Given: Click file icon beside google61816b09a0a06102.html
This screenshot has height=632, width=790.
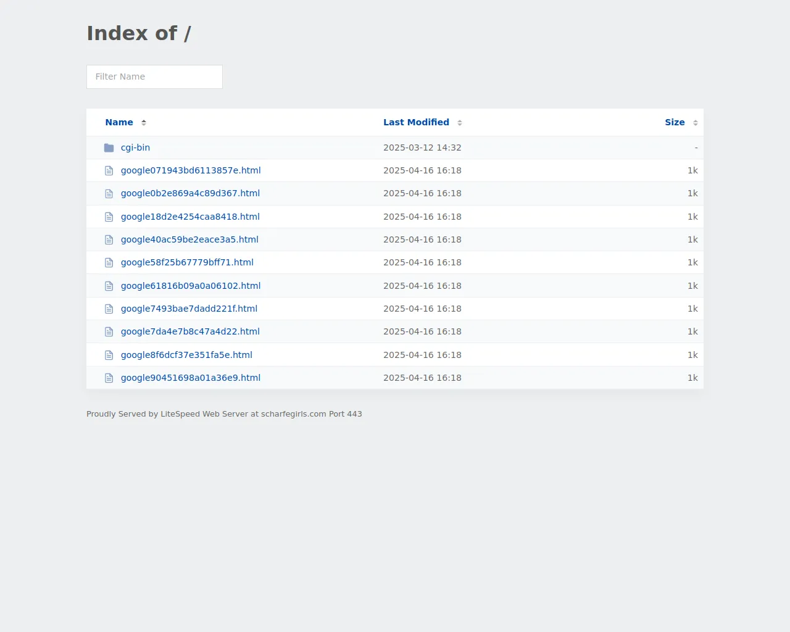Looking at the screenshot, I should pyautogui.click(x=109, y=286).
